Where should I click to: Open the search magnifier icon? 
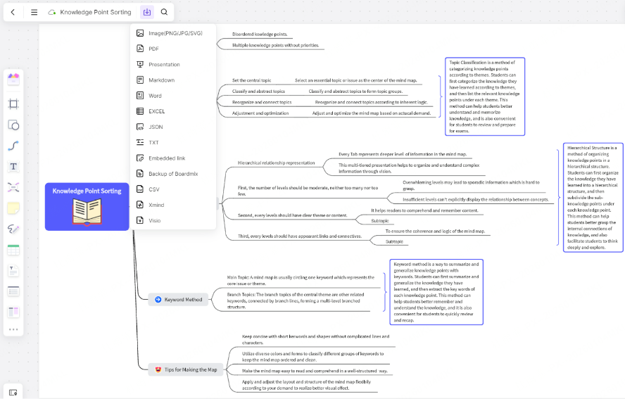coord(164,12)
